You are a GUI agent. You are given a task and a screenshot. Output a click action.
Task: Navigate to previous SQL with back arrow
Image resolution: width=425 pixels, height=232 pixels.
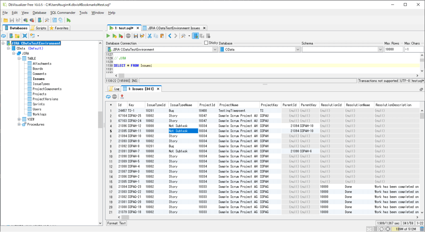[170, 36]
